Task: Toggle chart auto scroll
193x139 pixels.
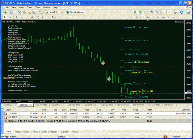Action: (x=164, y=12)
